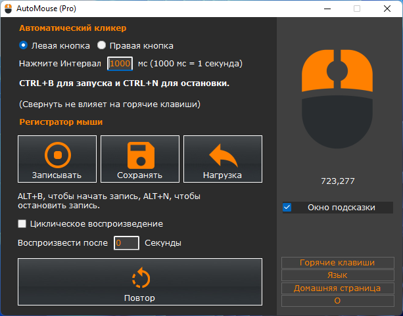Click the record circle icon on Записывать

57,156
